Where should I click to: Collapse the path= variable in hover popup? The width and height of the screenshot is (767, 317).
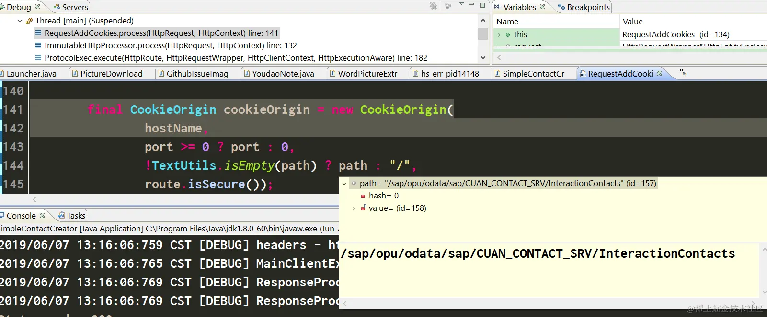(344, 184)
